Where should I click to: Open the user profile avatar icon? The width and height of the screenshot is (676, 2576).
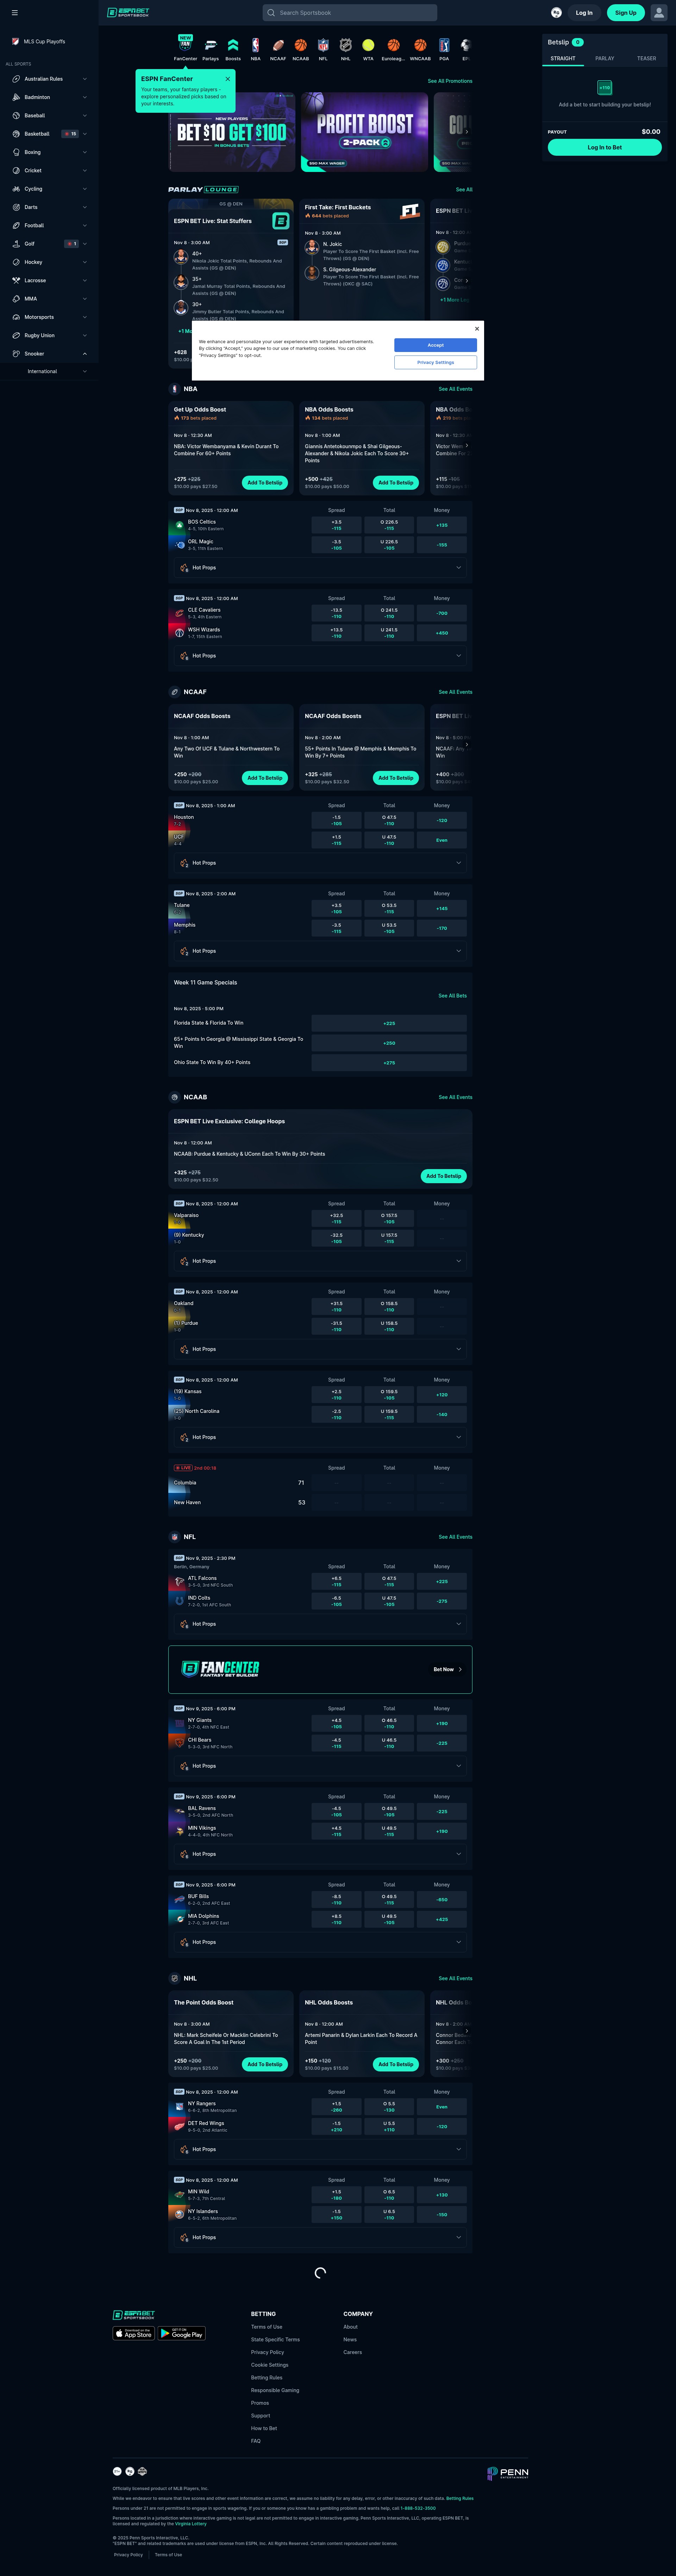pos(659,13)
